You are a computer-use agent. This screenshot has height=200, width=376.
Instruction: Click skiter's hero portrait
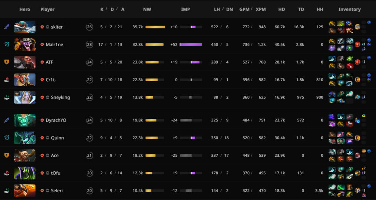click(25, 27)
